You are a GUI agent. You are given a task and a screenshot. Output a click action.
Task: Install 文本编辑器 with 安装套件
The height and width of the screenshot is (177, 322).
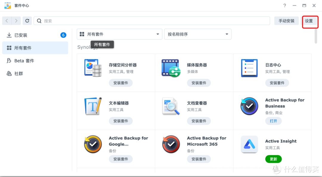(121, 121)
